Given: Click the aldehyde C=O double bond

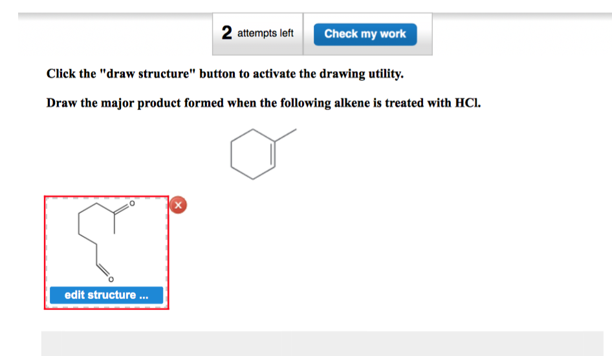Looking at the screenshot, I should 103,270.
